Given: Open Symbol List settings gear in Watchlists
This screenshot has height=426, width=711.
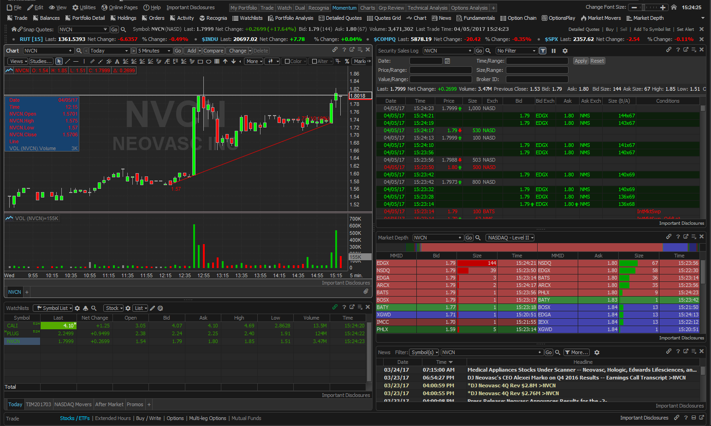Looking at the screenshot, I should point(77,308).
